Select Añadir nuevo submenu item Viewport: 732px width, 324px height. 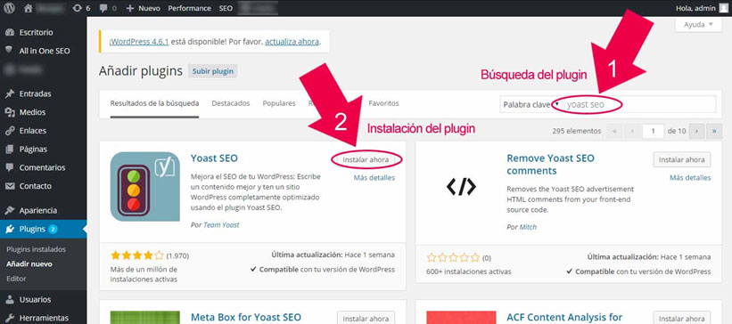[29, 263]
